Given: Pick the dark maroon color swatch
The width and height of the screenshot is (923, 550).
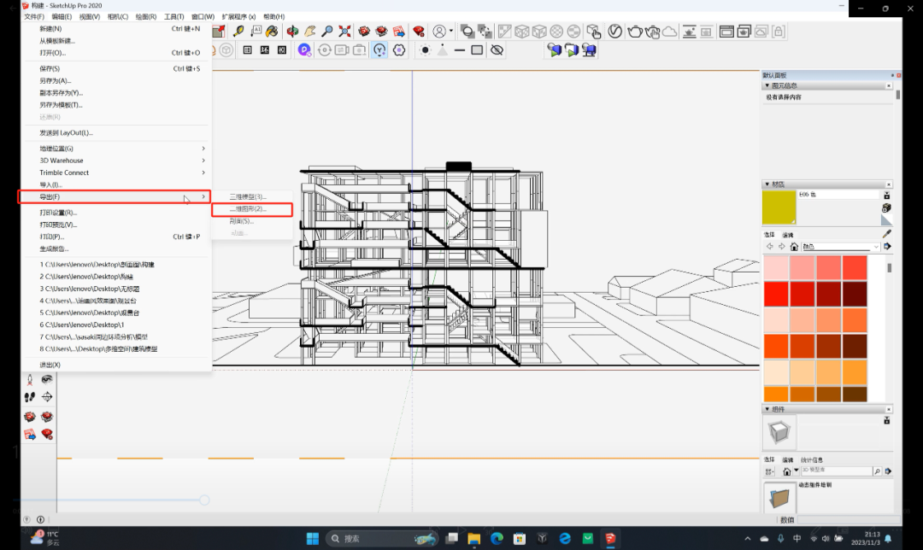Looking at the screenshot, I should coord(854,294).
